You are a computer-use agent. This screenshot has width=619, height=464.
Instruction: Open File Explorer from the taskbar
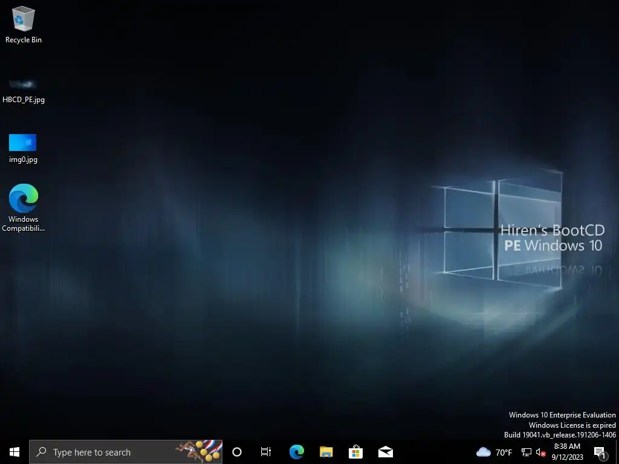click(326, 452)
